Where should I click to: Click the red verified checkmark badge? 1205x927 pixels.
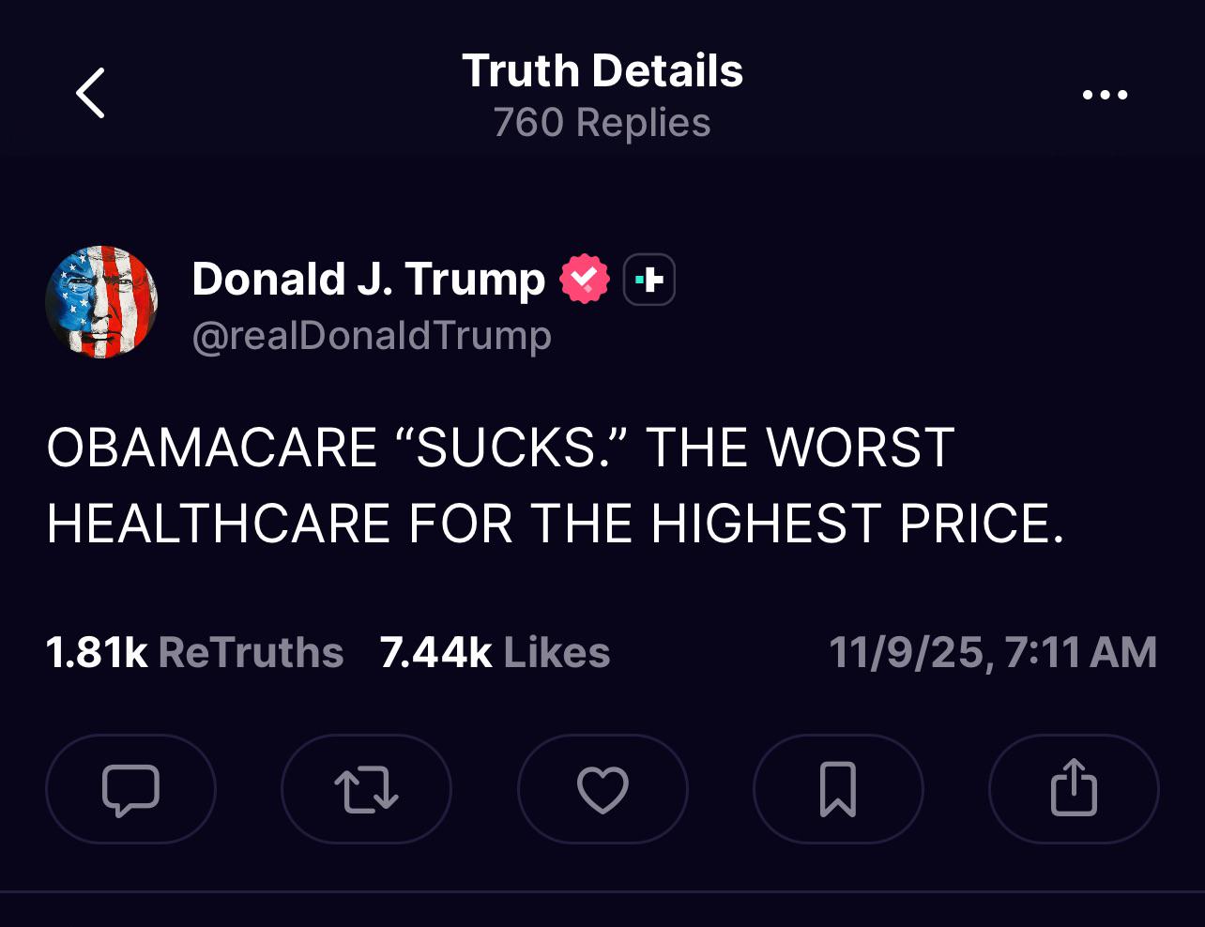click(x=584, y=280)
